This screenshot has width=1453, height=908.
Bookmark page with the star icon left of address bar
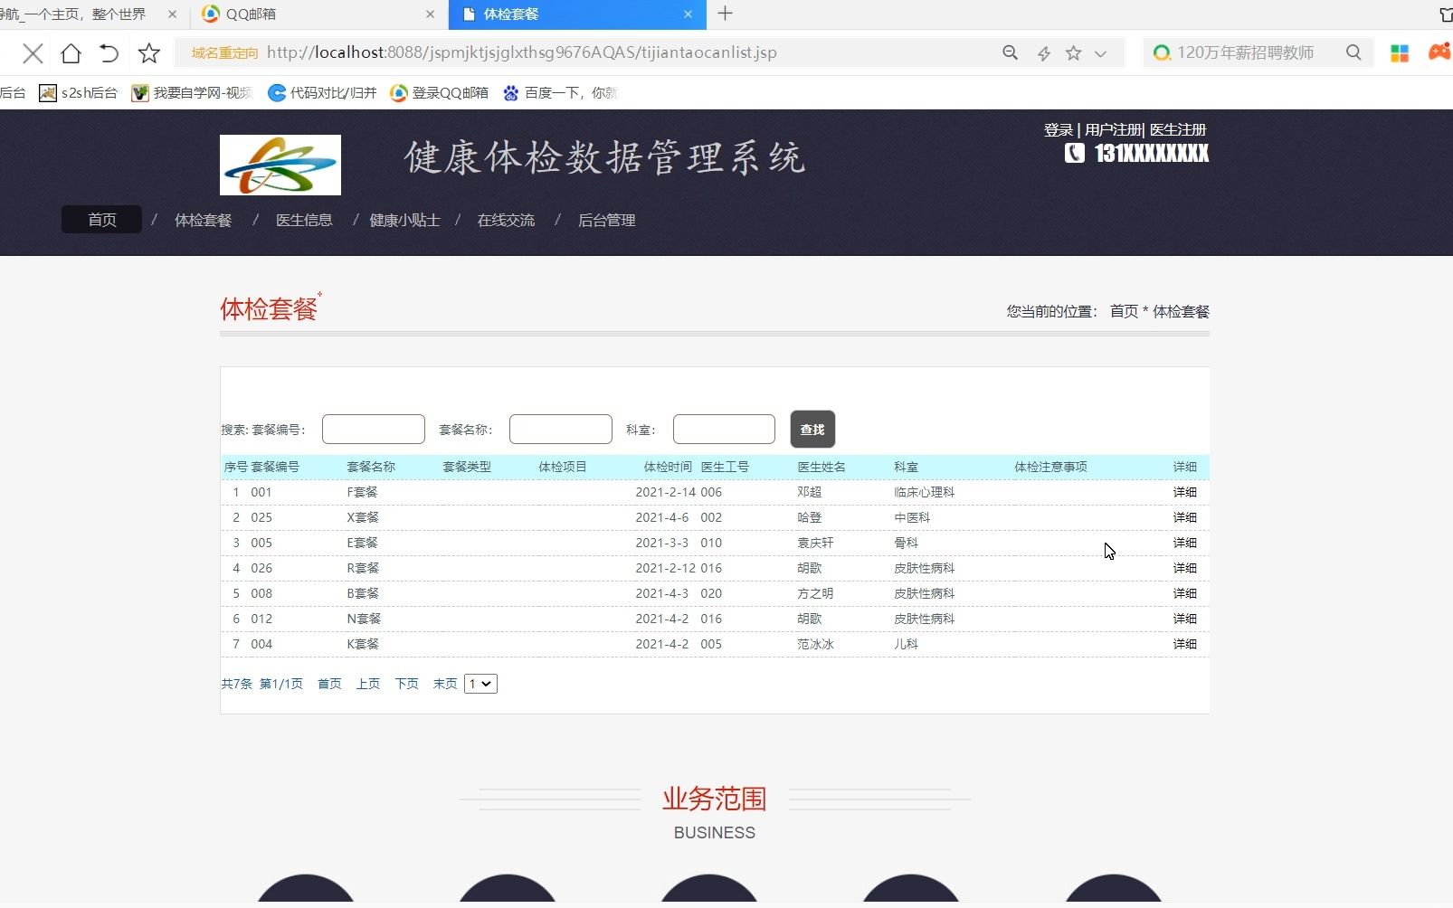coord(149,53)
